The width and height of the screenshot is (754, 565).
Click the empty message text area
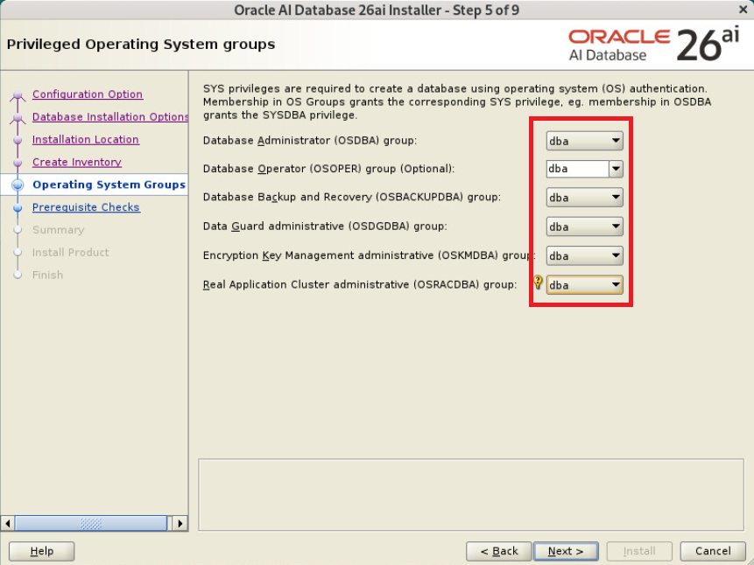tap(471, 494)
